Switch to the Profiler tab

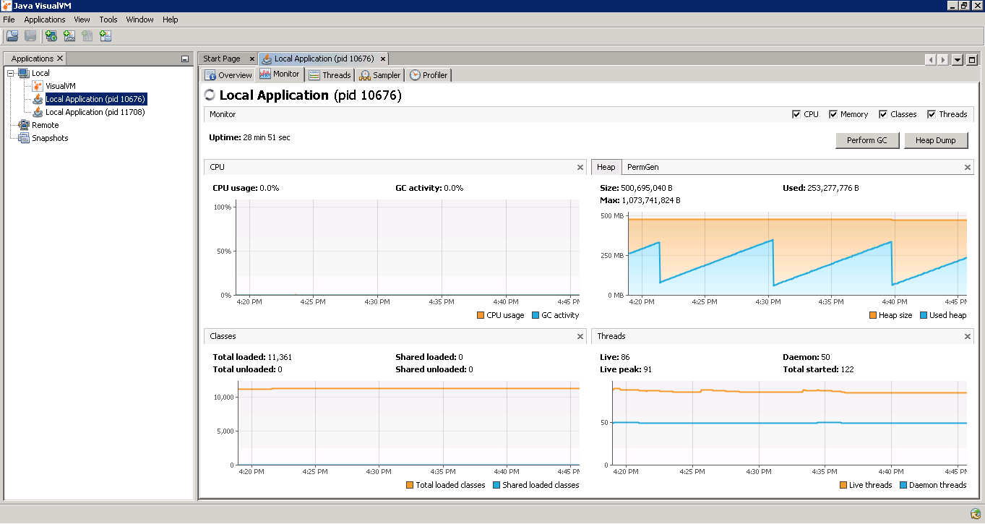[x=429, y=75]
